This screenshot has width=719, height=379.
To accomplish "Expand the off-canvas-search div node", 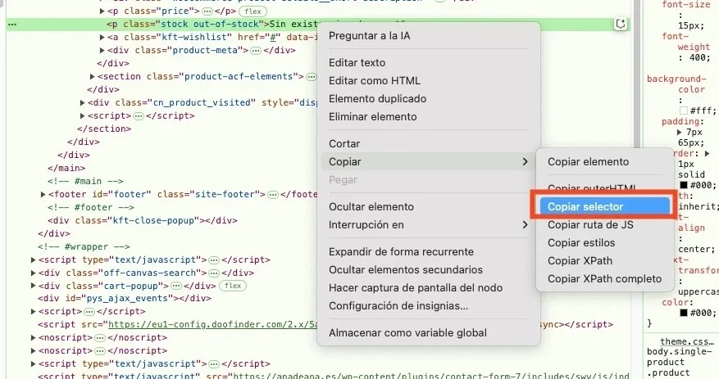I will click(33, 273).
